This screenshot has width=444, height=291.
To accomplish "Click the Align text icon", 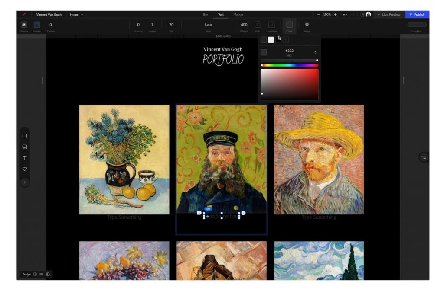I will point(307,25).
